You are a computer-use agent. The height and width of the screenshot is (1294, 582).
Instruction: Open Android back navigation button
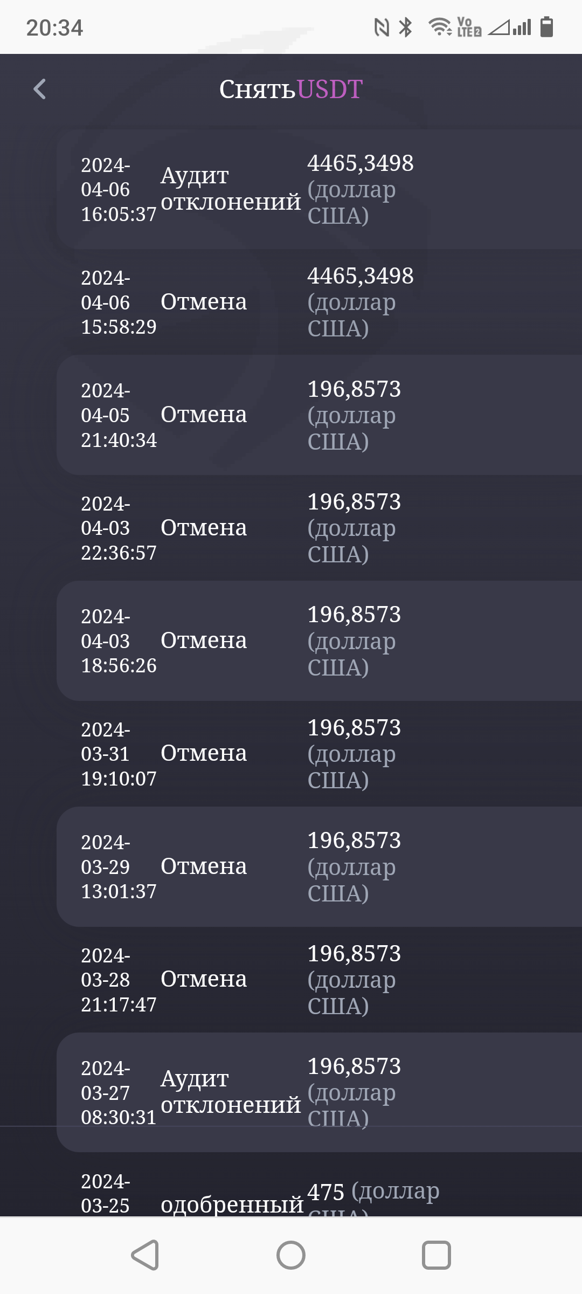(x=145, y=1255)
